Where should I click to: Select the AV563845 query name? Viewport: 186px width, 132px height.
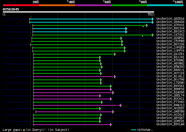(x=11, y=9)
